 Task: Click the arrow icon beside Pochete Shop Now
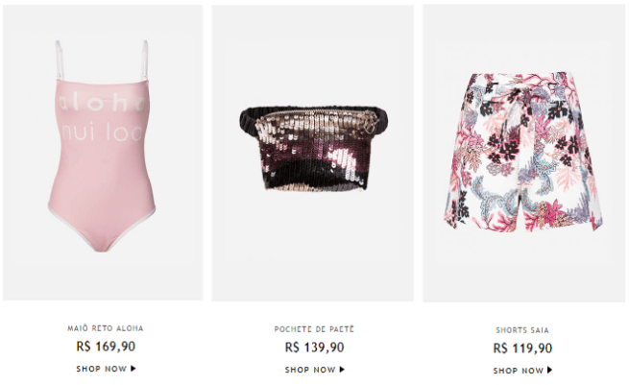342,370
